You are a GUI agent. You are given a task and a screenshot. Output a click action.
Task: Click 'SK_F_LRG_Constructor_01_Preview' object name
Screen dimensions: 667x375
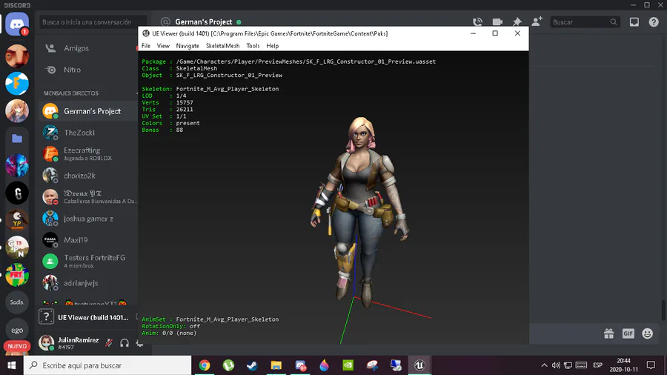229,76
